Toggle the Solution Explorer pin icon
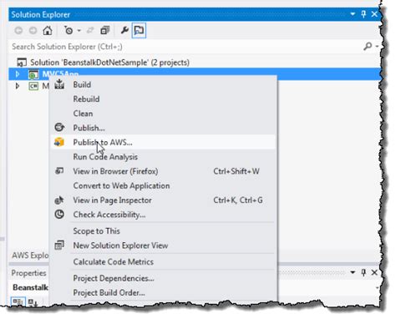The height and width of the screenshot is (319, 396). pyautogui.click(x=363, y=14)
